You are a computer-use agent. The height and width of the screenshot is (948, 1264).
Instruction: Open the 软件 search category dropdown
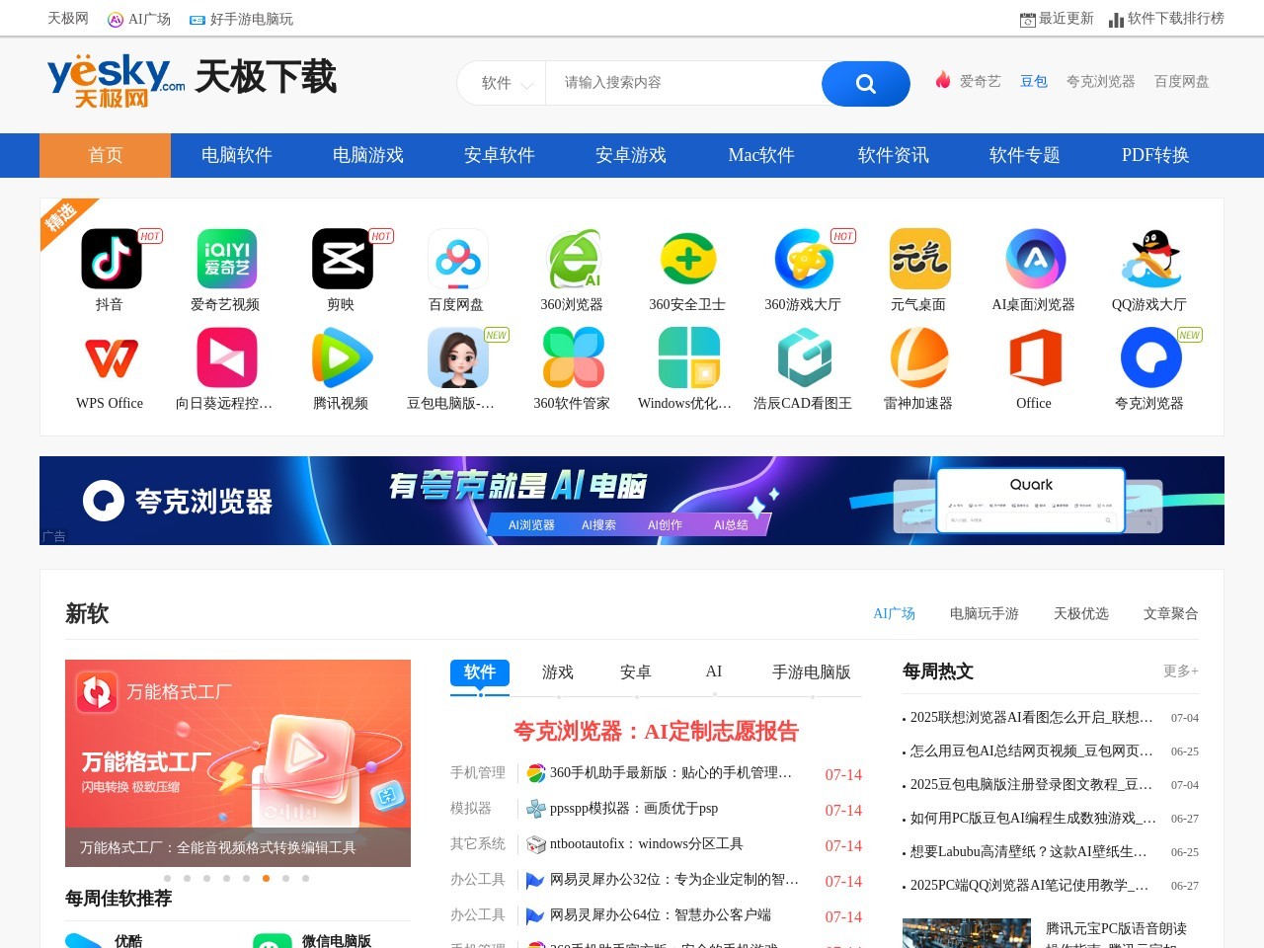[x=503, y=84]
